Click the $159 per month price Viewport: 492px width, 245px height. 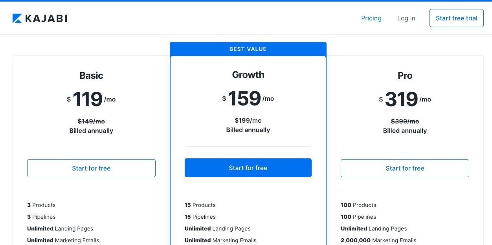click(x=248, y=98)
